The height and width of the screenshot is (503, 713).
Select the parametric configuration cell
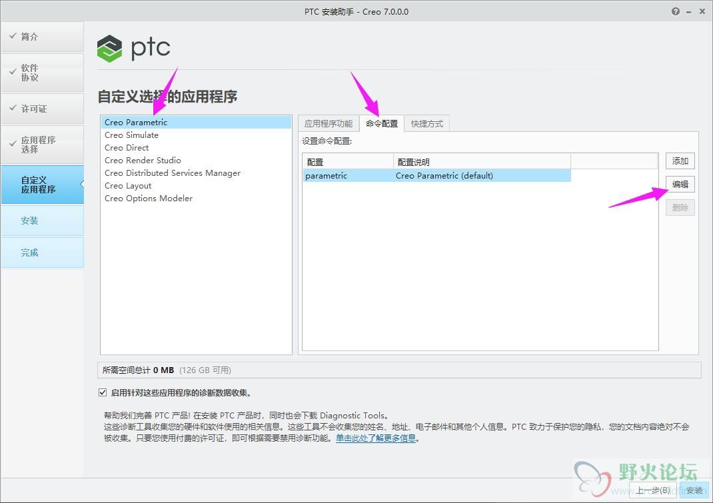coord(349,175)
